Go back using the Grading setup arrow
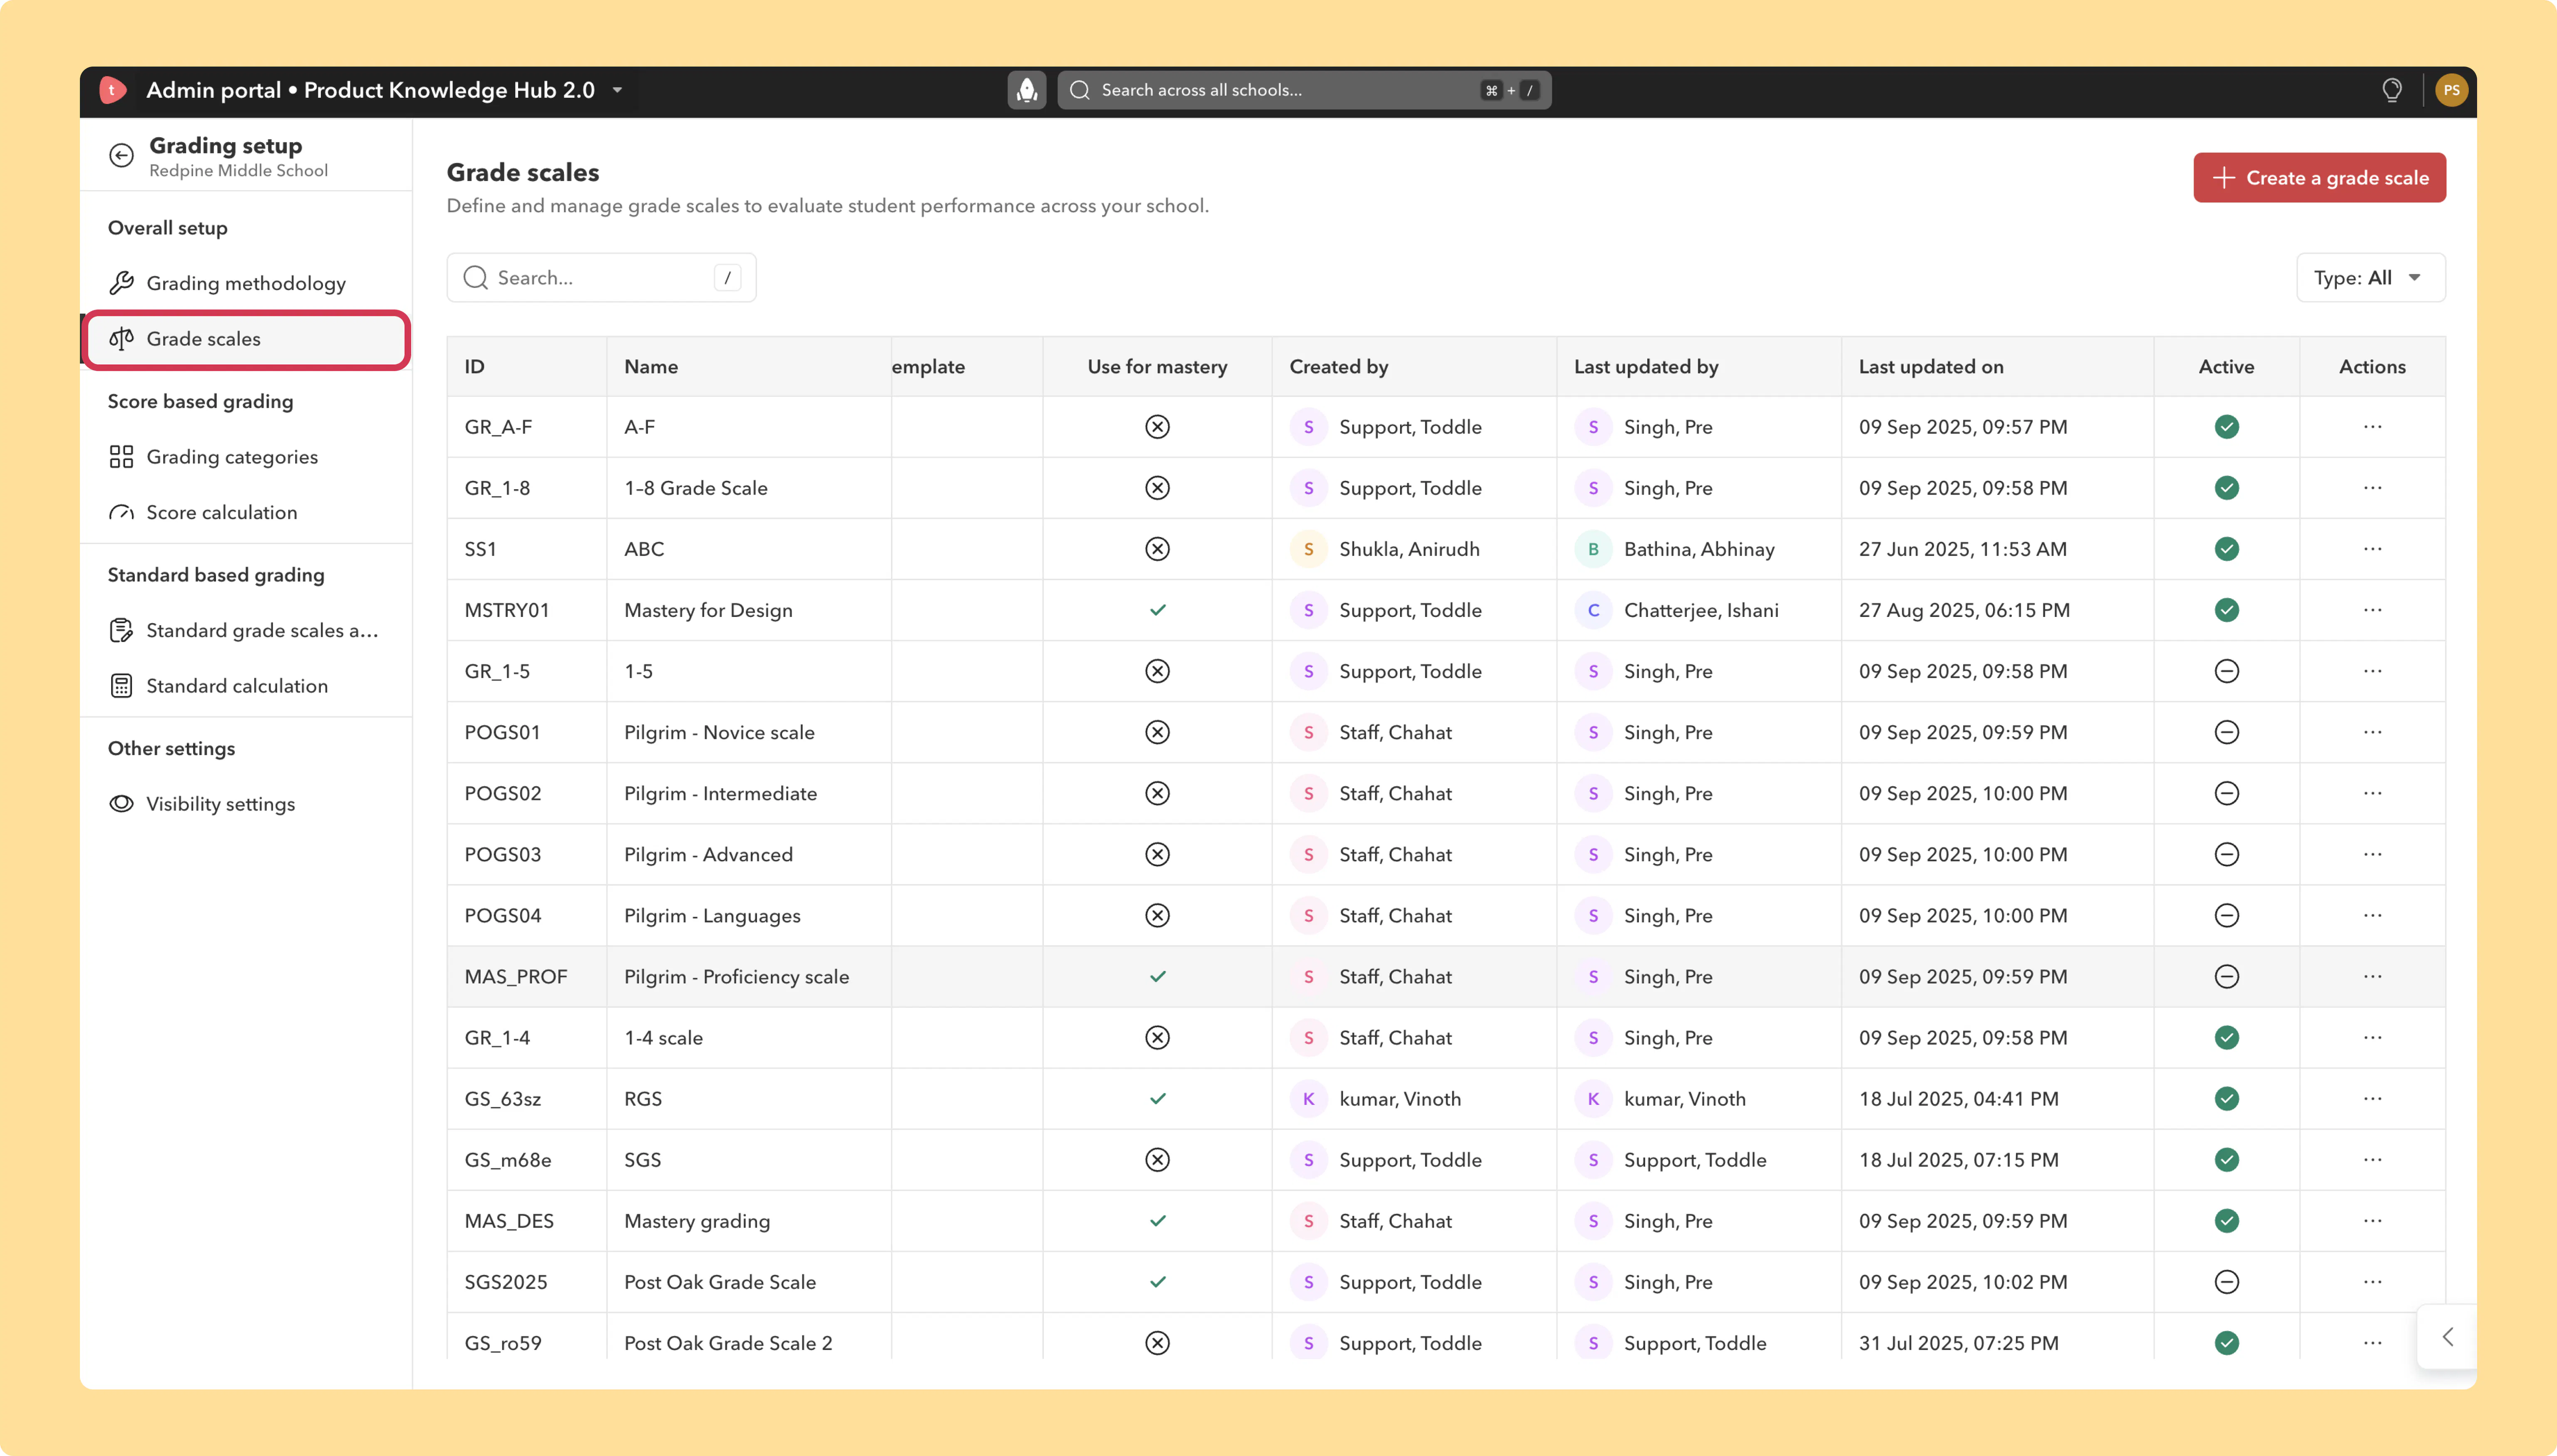Image resolution: width=2557 pixels, height=1456 pixels. 121,155
